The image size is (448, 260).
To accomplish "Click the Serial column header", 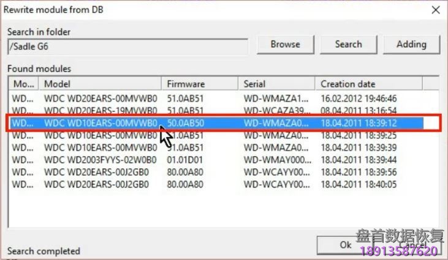I will pyautogui.click(x=277, y=84).
